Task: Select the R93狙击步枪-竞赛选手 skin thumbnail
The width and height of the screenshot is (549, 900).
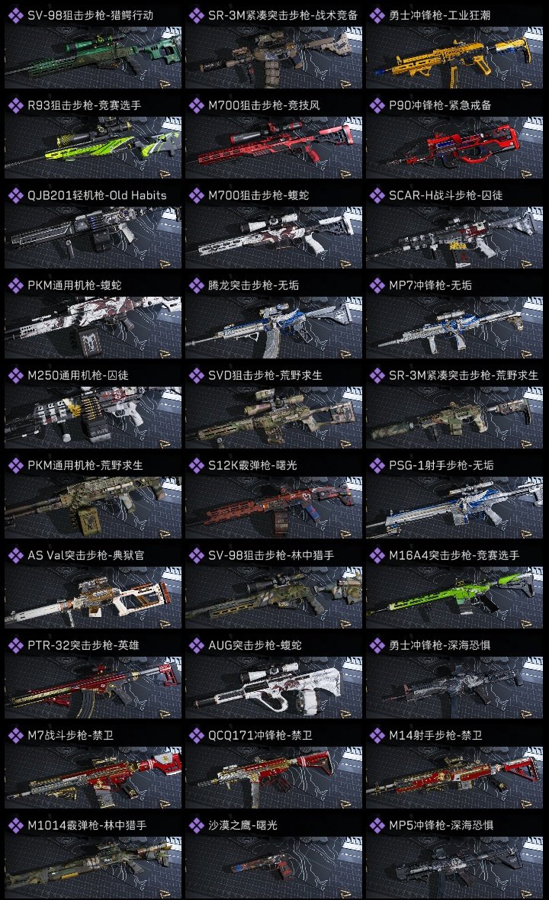Action: [x=93, y=147]
